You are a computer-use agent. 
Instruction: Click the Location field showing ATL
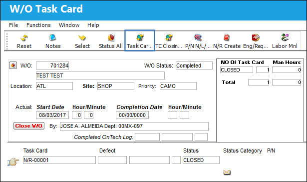(x=54, y=86)
